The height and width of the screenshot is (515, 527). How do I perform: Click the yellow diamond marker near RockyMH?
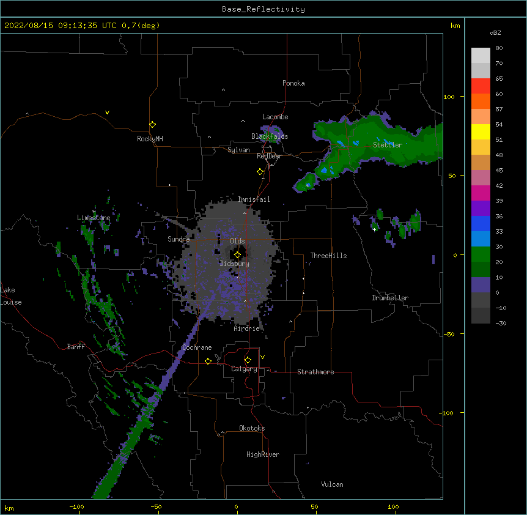click(x=153, y=125)
